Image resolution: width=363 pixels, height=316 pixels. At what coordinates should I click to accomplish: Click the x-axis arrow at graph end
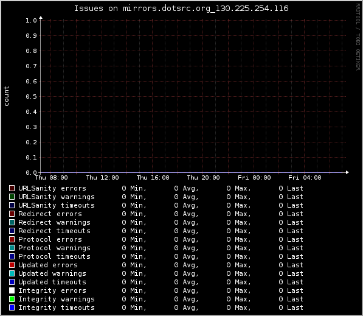pos(347,172)
